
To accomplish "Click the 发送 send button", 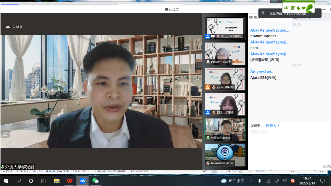I will click(327, 166).
